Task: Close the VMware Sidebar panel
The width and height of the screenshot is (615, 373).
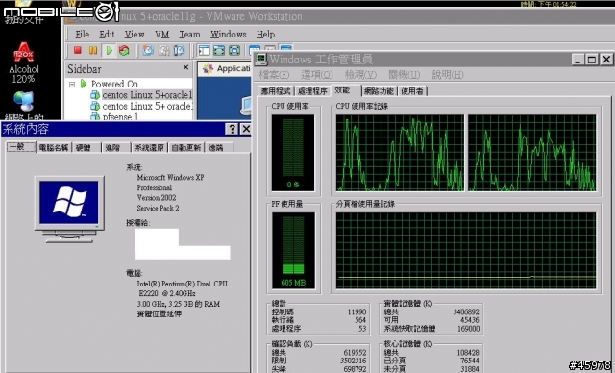Action: [x=185, y=67]
